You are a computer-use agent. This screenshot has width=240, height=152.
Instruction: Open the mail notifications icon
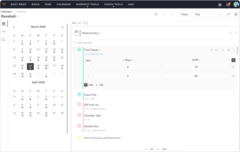(228, 5)
